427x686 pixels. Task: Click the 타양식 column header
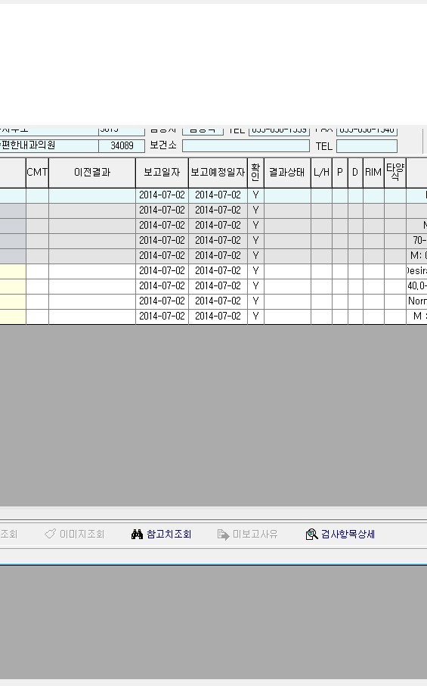[395, 173]
